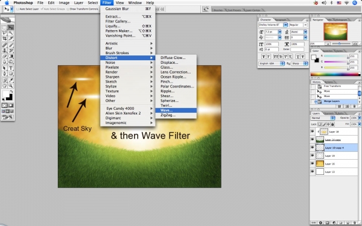The width and height of the screenshot is (362, 226).
Task: Select the Shape tool
Action: [11, 74]
